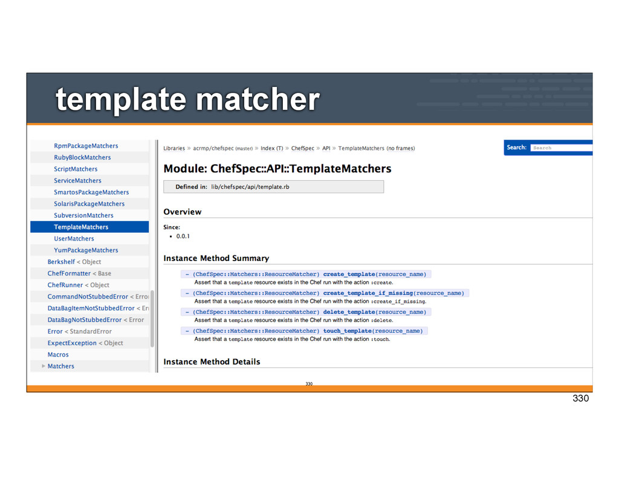Image resolution: width=619 pixels, height=478 pixels.
Task: Select RubyBlockMatchers from the class list
Action: point(82,157)
